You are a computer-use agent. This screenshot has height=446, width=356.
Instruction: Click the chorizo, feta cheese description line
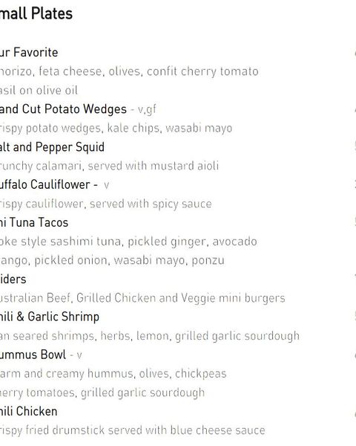point(129,71)
